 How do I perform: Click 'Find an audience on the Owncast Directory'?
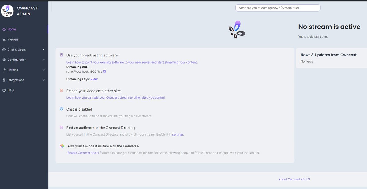click(x=101, y=128)
